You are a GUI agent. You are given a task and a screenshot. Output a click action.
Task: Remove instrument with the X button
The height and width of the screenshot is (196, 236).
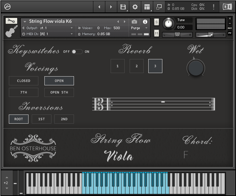tap(230, 19)
